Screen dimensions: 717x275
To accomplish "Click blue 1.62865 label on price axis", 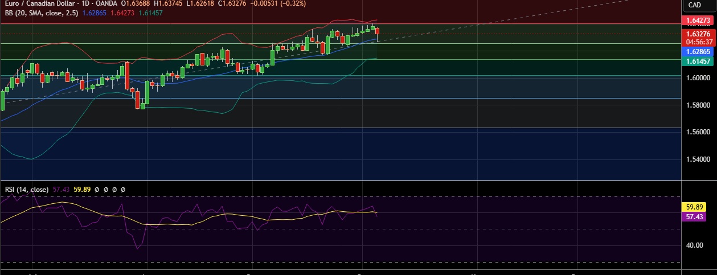I will tap(697, 51).
